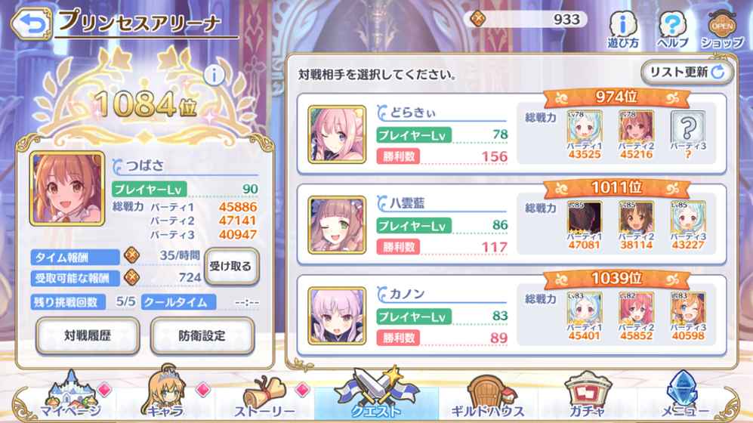
Task: Click つばさ's player avatar portrait
Action: (x=66, y=189)
